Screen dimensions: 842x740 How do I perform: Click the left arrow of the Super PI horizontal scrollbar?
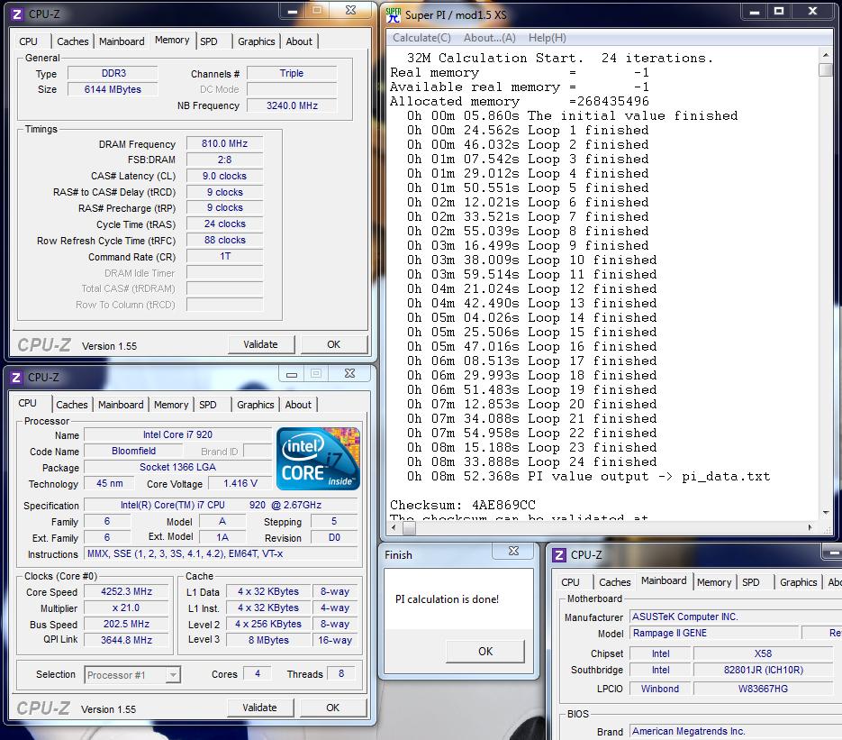pos(395,527)
